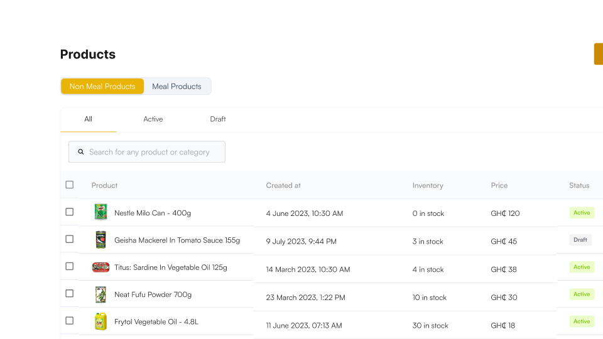Switch to the Draft tab
Viewport: 603px width, 339px height.
coord(218,119)
